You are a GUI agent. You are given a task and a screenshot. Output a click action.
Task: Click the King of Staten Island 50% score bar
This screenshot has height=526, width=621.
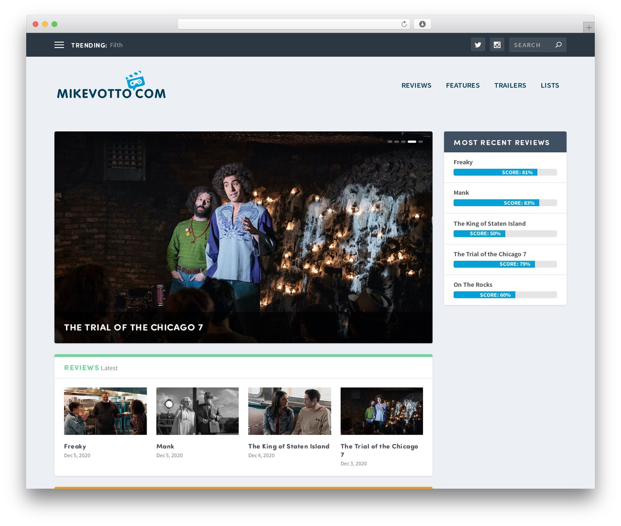pos(505,233)
